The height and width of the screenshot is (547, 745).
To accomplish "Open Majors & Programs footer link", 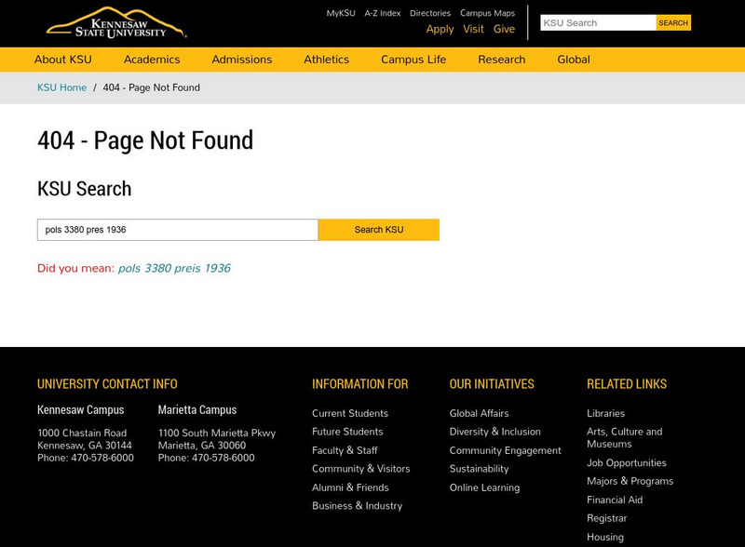I will pyautogui.click(x=630, y=481).
